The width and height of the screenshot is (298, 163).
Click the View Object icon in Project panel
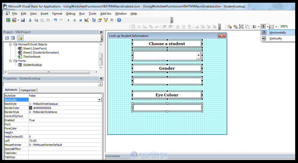pos(13,38)
